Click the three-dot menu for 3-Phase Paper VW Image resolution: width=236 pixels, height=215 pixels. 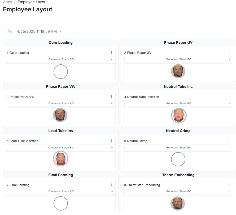112,96
